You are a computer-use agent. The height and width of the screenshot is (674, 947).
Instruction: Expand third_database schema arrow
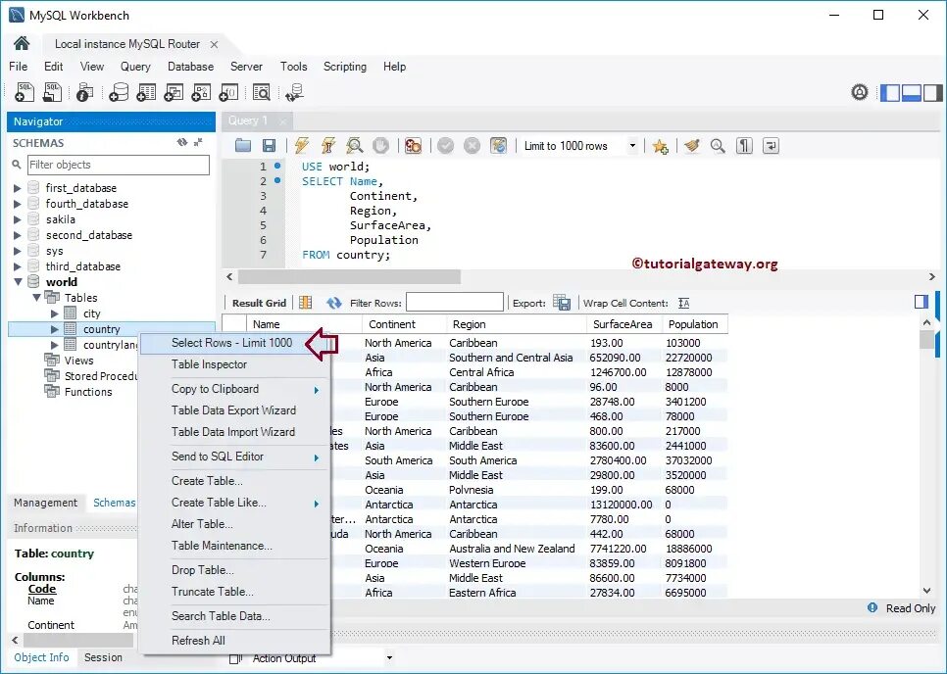coord(18,266)
